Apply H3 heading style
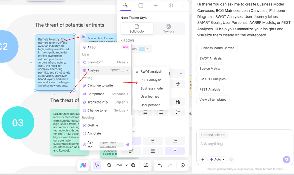This screenshot has height=175, width=294. [x=178, y=102]
